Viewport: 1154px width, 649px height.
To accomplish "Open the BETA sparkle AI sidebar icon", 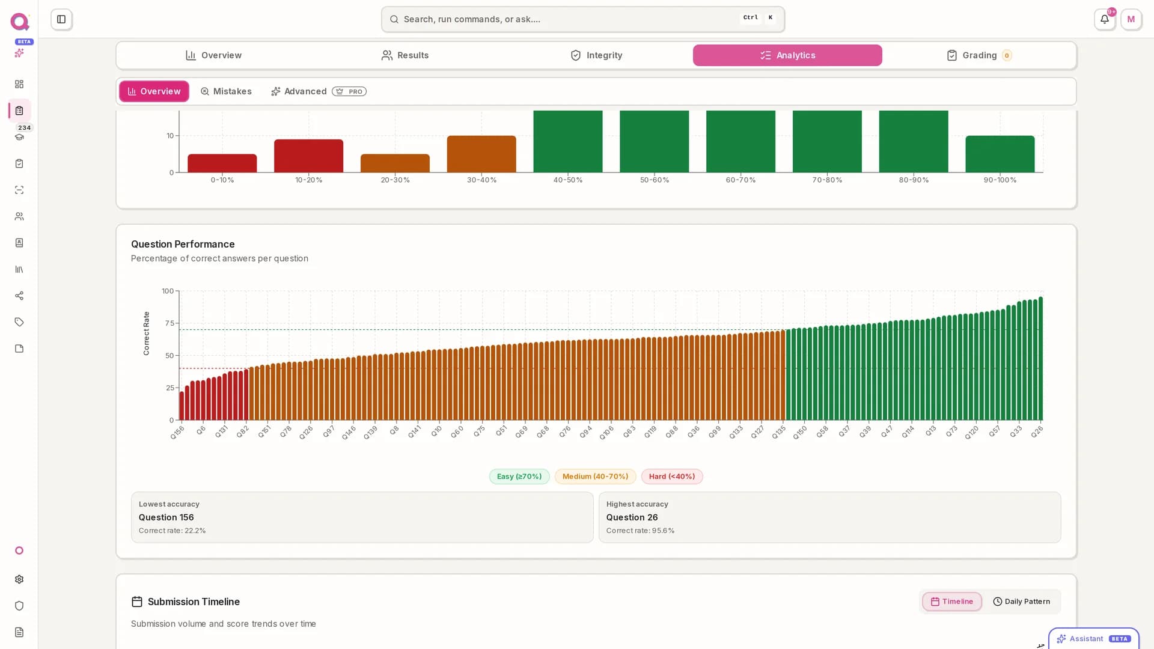I will point(19,53).
